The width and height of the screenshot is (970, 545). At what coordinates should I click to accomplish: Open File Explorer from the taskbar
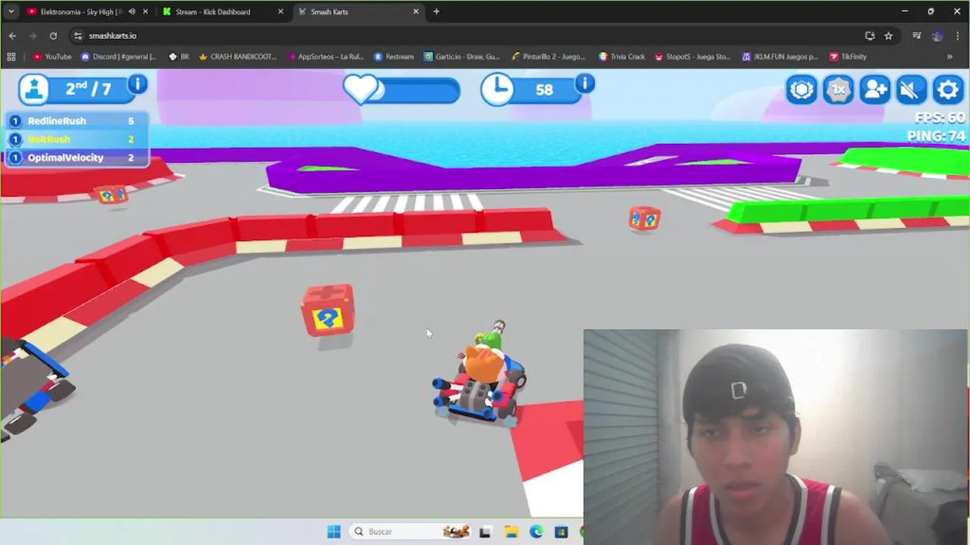click(x=511, y=531)
